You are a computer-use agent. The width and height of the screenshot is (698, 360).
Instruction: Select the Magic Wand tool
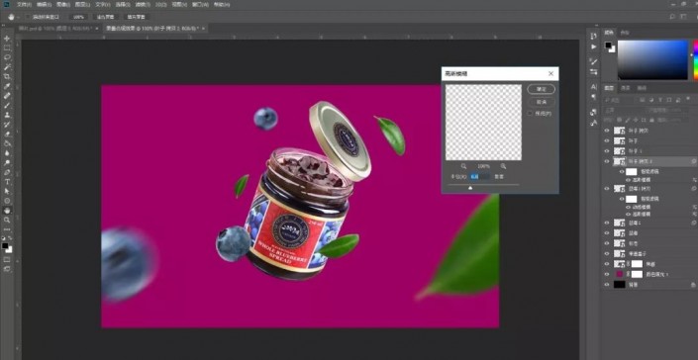7,67
